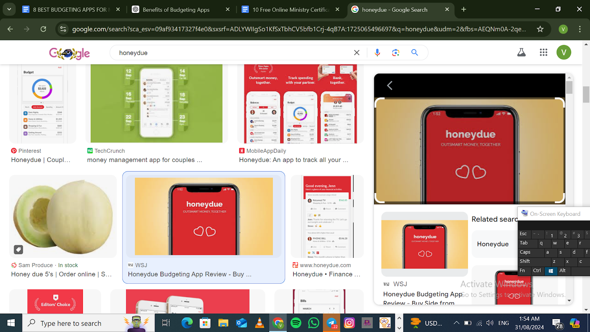Click Honeydue related search chip
Image resolution: width=590 pixels, height=332 pixels.
(494, 244)
